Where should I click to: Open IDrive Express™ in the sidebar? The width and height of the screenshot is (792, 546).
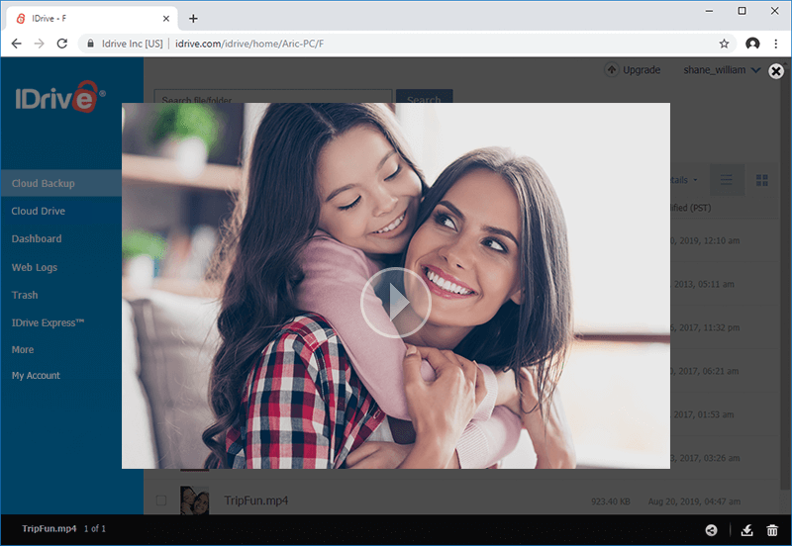point(48,322)
